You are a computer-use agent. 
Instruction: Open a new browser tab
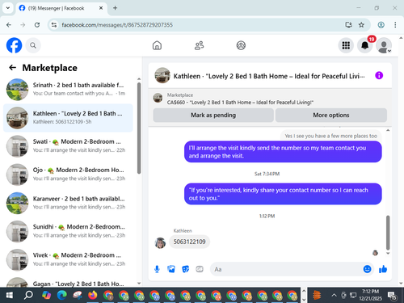(115, 8)
